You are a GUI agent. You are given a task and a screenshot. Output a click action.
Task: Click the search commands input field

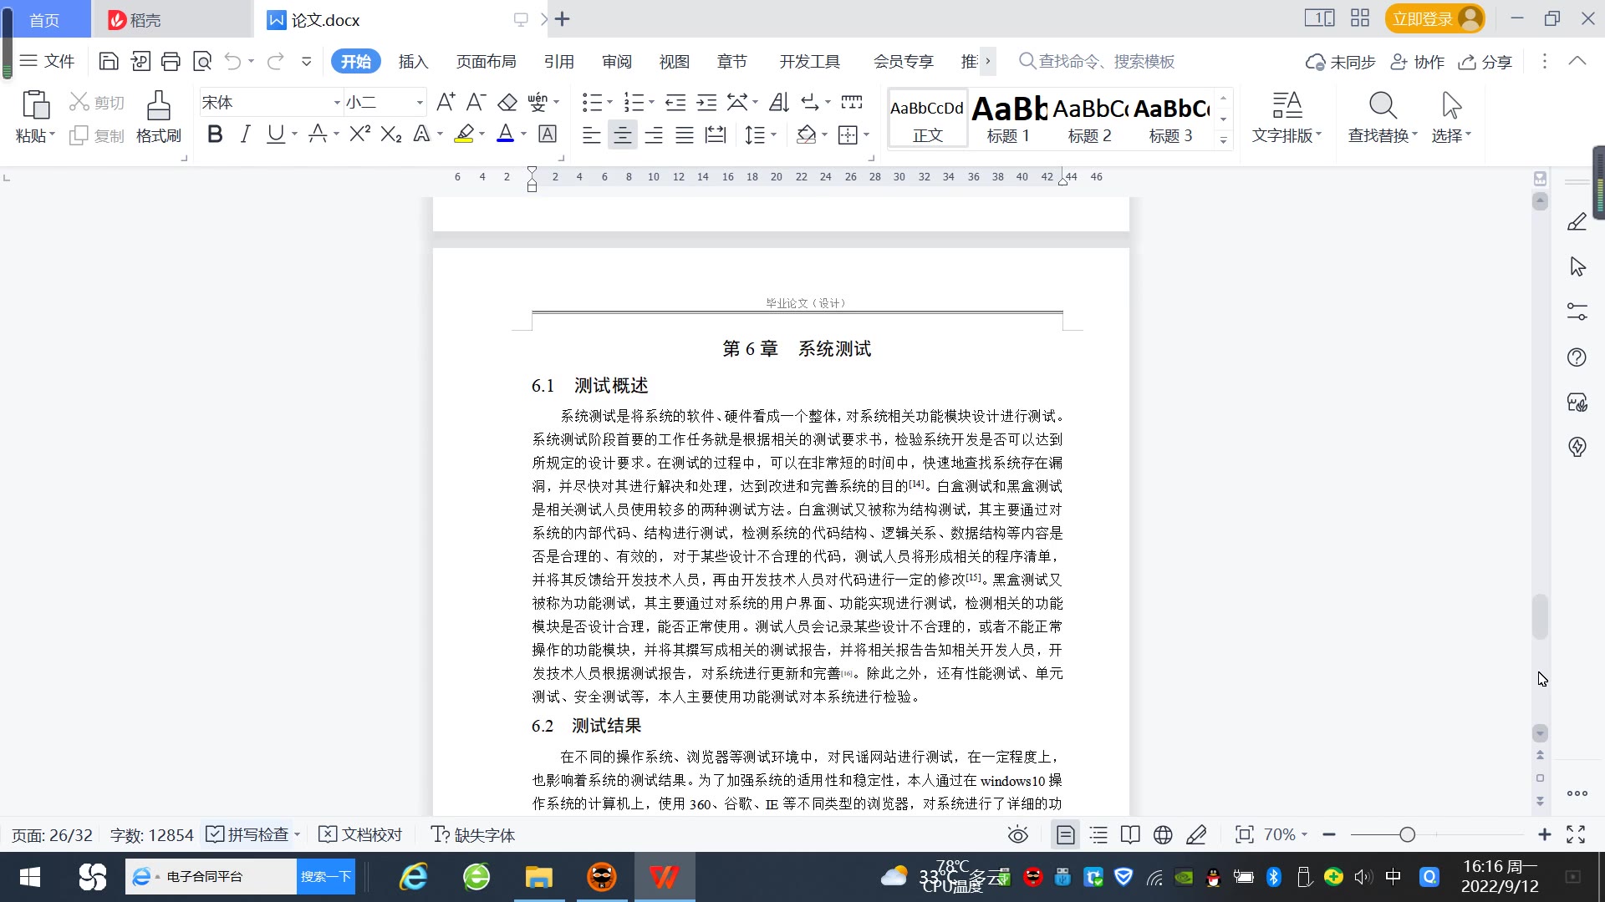coord(1105,62)
